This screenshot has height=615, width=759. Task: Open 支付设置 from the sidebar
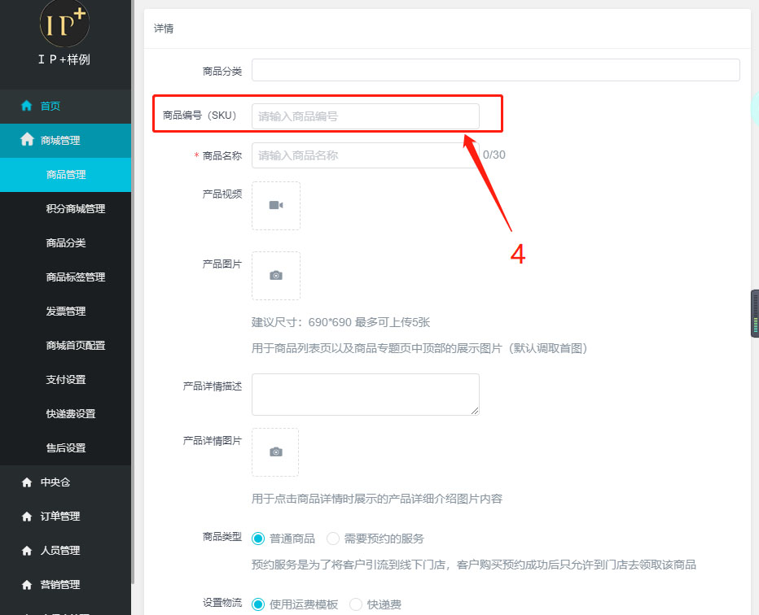[66, 380]
